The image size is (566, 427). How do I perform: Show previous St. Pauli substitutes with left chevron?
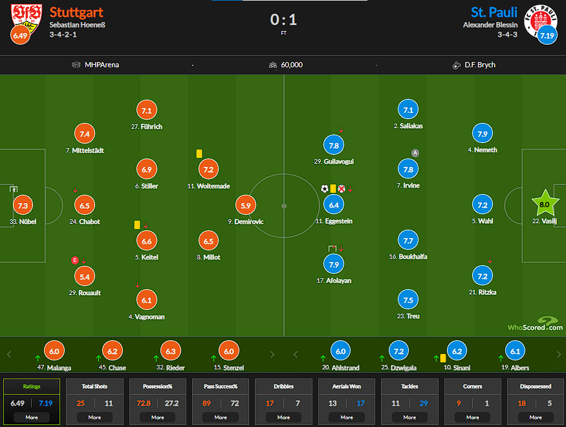coord(296,355)
